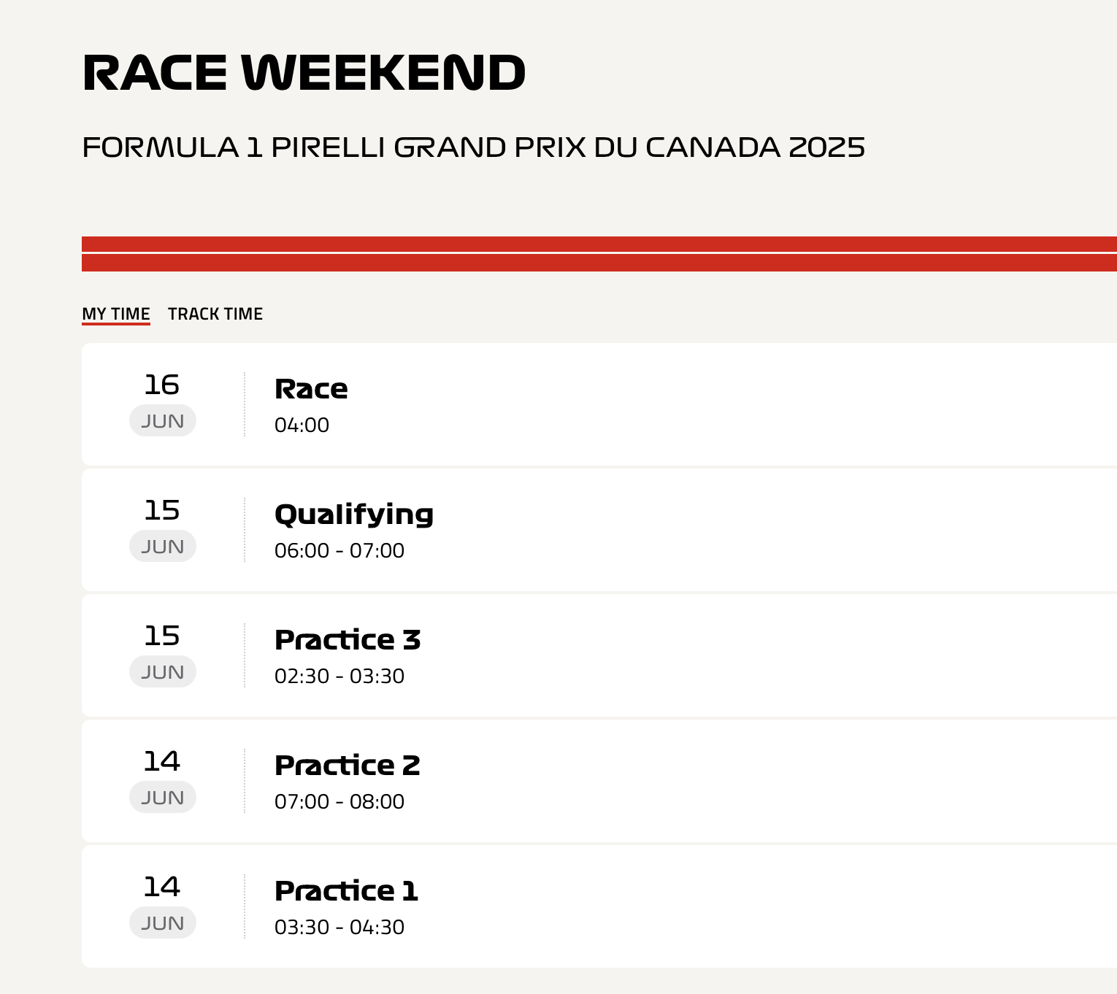Click the Grand Prix du Canada 2025 title
The height and width of the screenshot is (994, 1117).
474,147
